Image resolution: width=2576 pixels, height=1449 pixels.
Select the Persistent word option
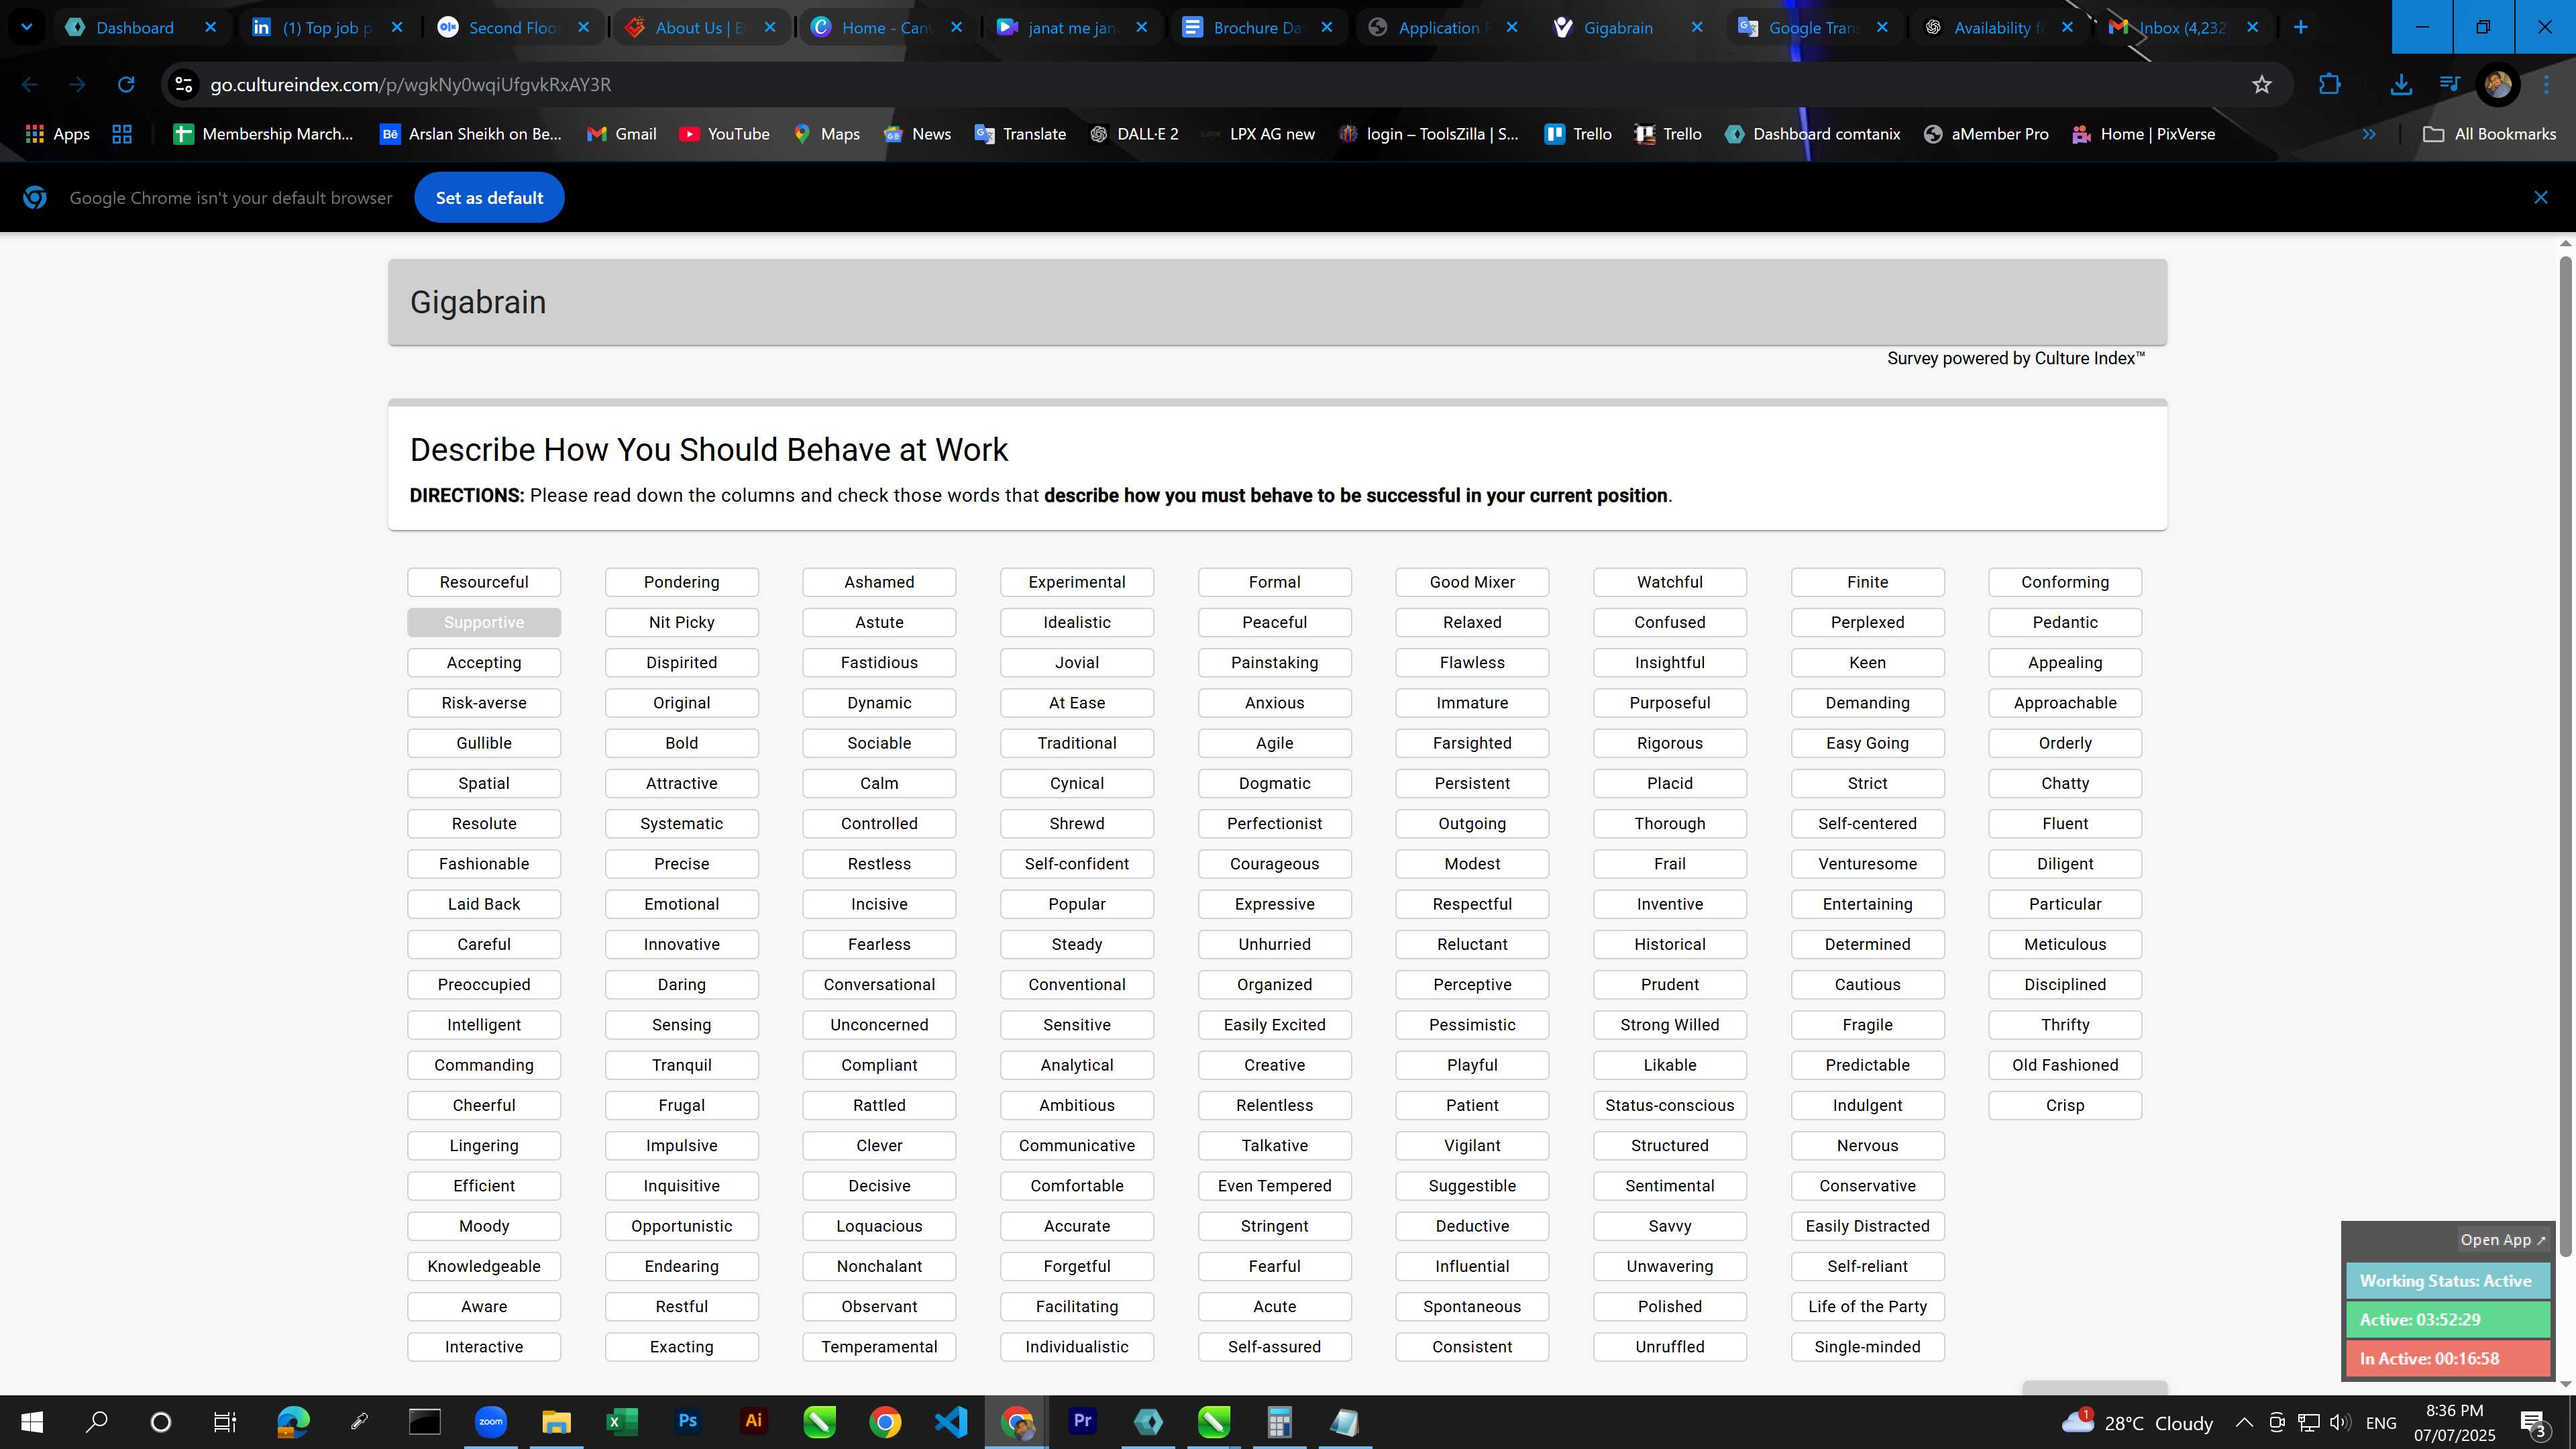[x=1472, y=783]
